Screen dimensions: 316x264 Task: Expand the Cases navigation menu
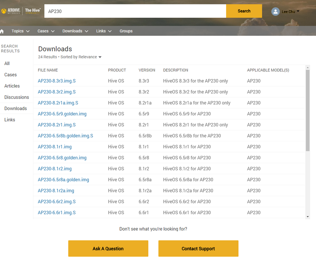pyautogui.click(x=46, y=31)
